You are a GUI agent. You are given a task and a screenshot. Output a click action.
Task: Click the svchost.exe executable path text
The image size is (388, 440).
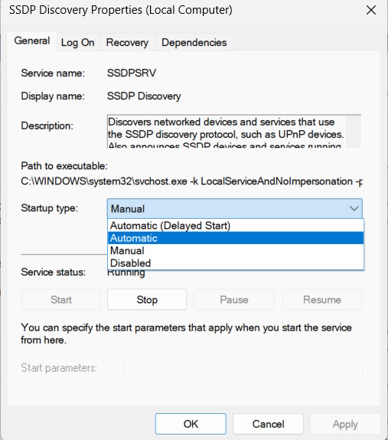click(x=191, y=181)
